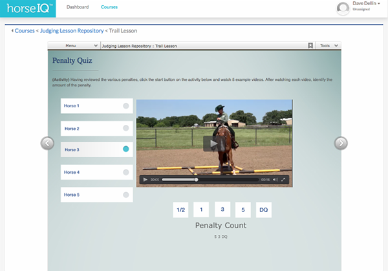Image resolution: width=388 pixels, height=271 pixels.
Task: Choose the 5 penalty button
Action: tap(243, 210)
